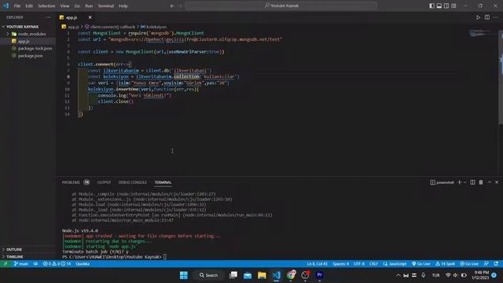
Task: Open the File menu
Action: 17,6
